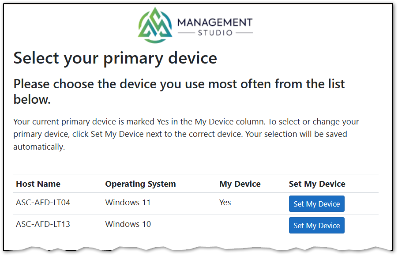Click the Yes value in My Device column
This screenshot has height=256, width=398.
tap(225, 203)
